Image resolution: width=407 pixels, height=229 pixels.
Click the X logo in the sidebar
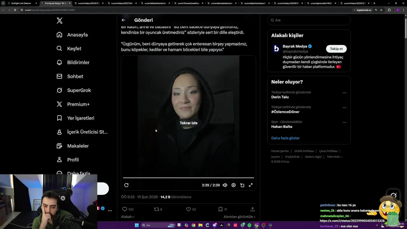[x=59, y=21]
